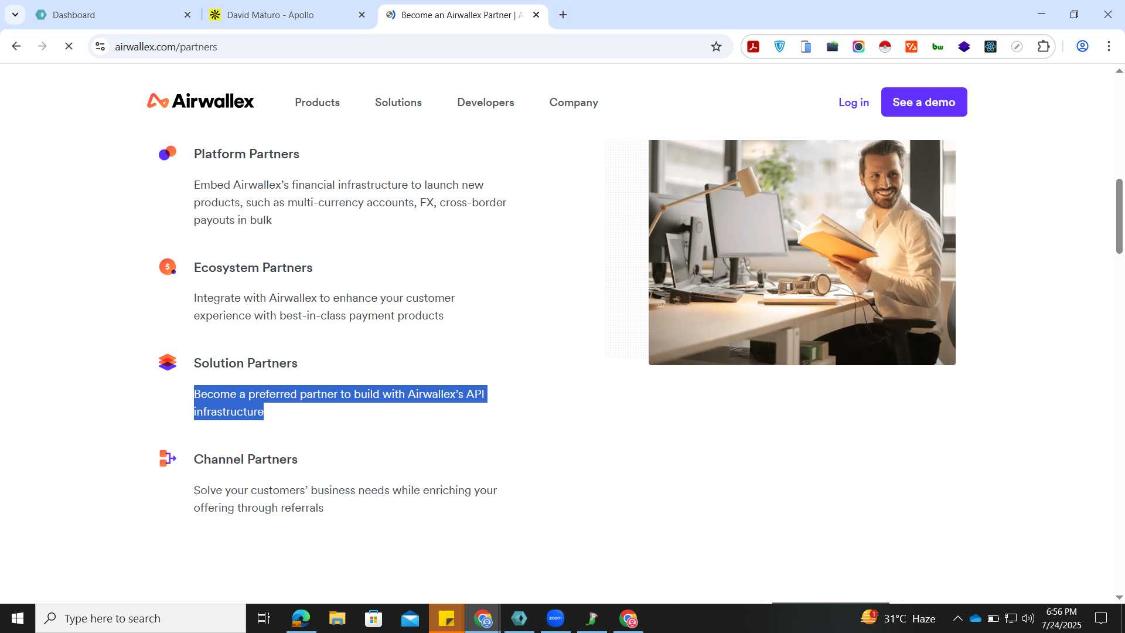The image size is (1125, 633).
Task: Expand the Solutions navigation menu
Action: click(x=398, y=102)
